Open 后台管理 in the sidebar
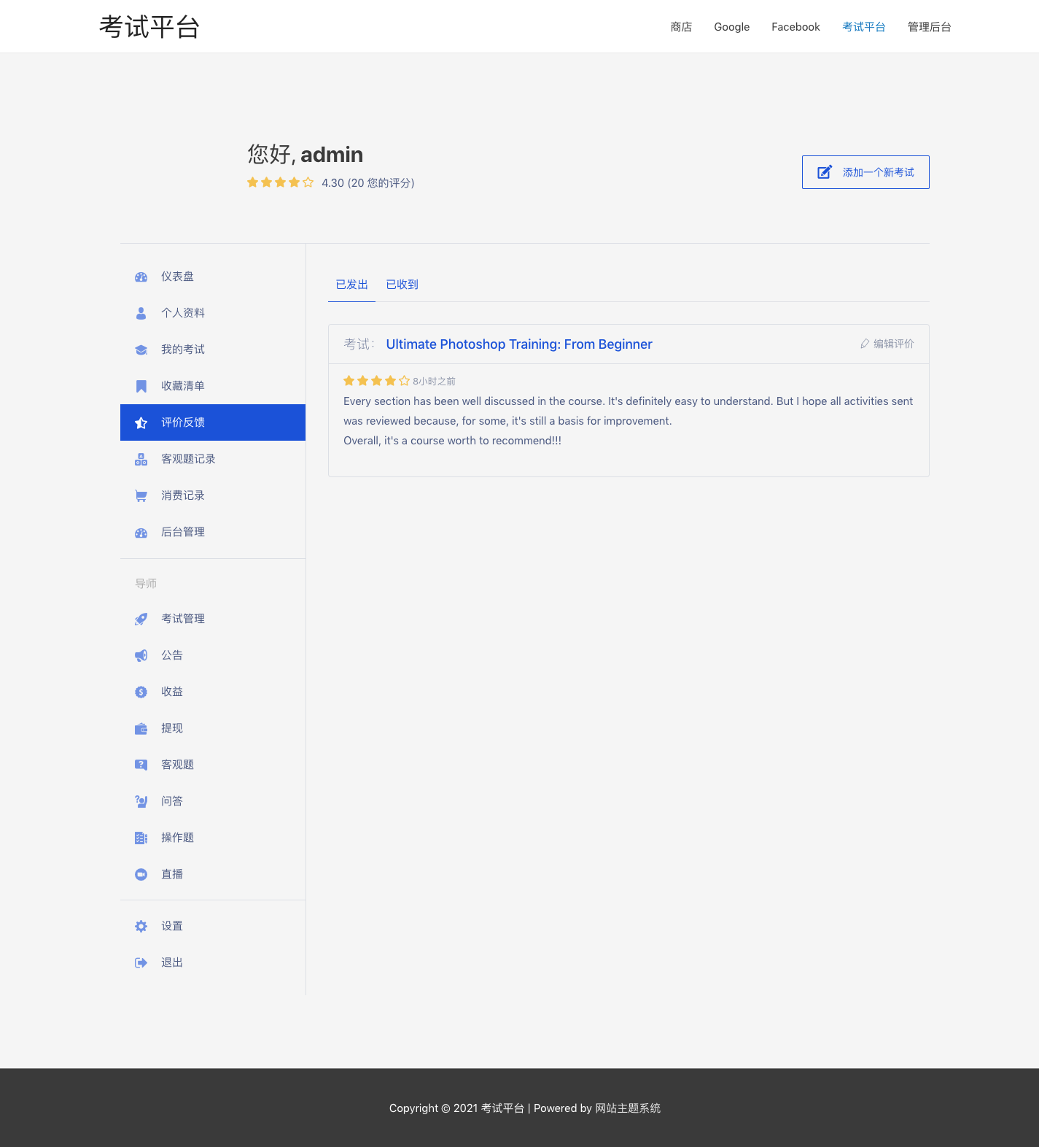 213,532
